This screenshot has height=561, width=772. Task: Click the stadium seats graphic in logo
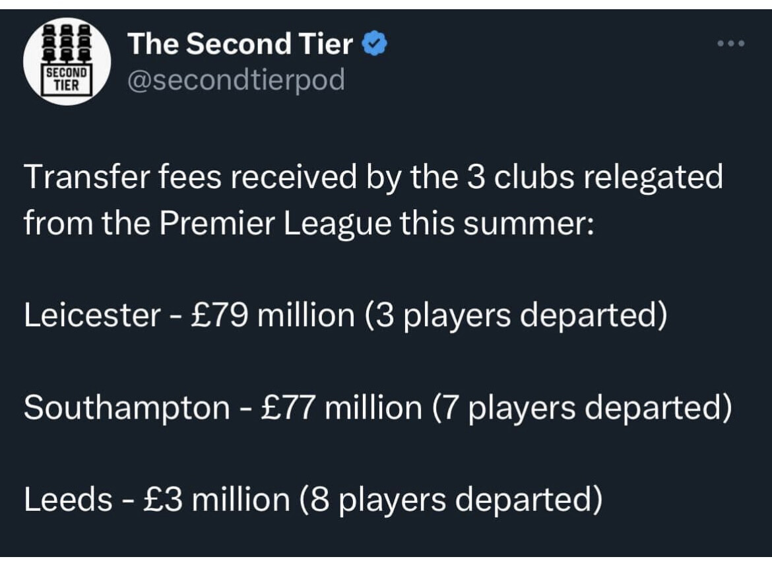coord(67,44)
